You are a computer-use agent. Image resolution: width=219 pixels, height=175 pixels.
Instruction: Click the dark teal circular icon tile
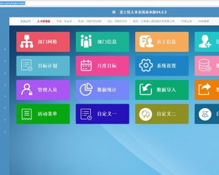pos(207,114)
